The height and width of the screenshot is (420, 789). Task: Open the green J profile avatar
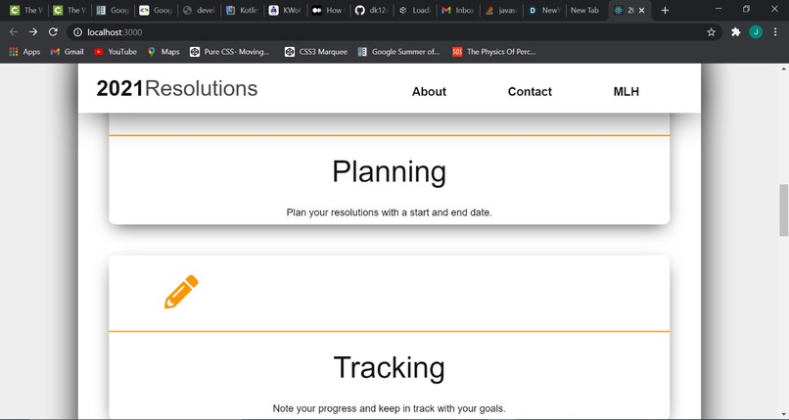click(756, 32)
